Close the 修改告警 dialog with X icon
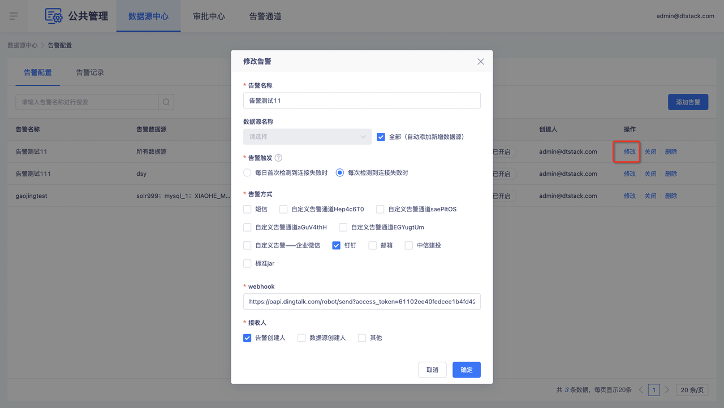 coord(480,62)
